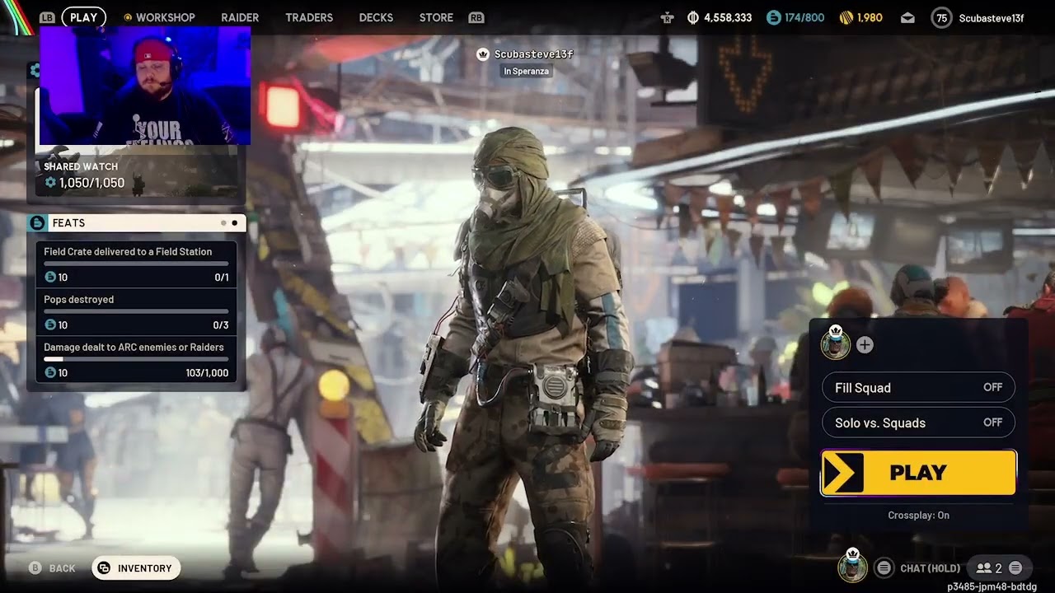Select the second Feats page dot
Image resolution: width=1055 pixels, height=593 pixels.
[235, 222]
